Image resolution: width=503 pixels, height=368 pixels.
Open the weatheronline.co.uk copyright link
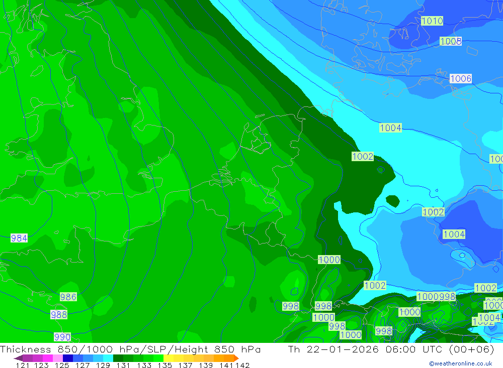point(460,363)
